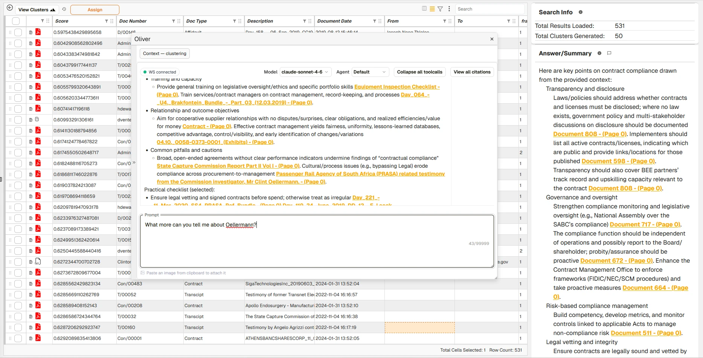Open State Capture Commission Report citation link
This screenshot has width=703, height=358.
click(228, 166)
